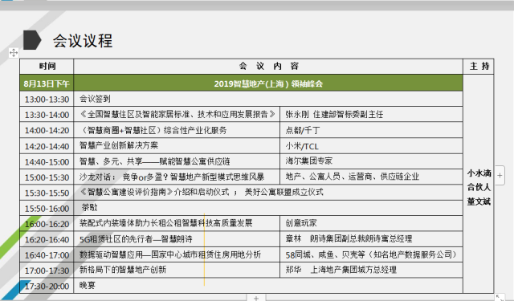514x301 pixels.
Task: Click the 郑华 上海地产集团 speaker cell
Action: point(371,270)
